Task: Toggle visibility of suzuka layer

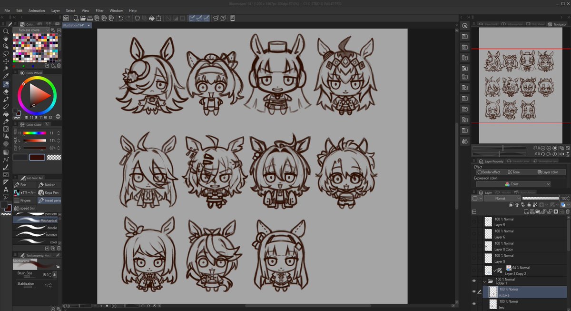Action: 474,292
